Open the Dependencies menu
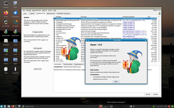This screenshot has width=174, height=108. pyautogui.click(x=37, y=11)
